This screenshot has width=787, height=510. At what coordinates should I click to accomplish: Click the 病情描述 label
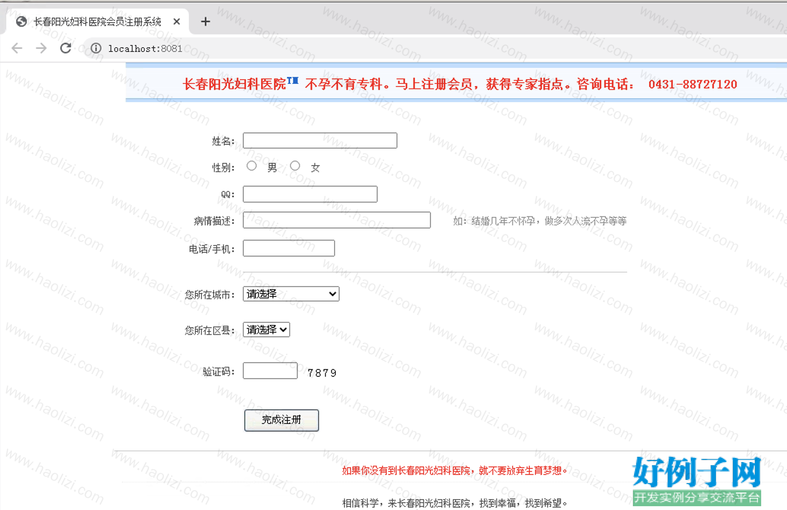(214, 221)
